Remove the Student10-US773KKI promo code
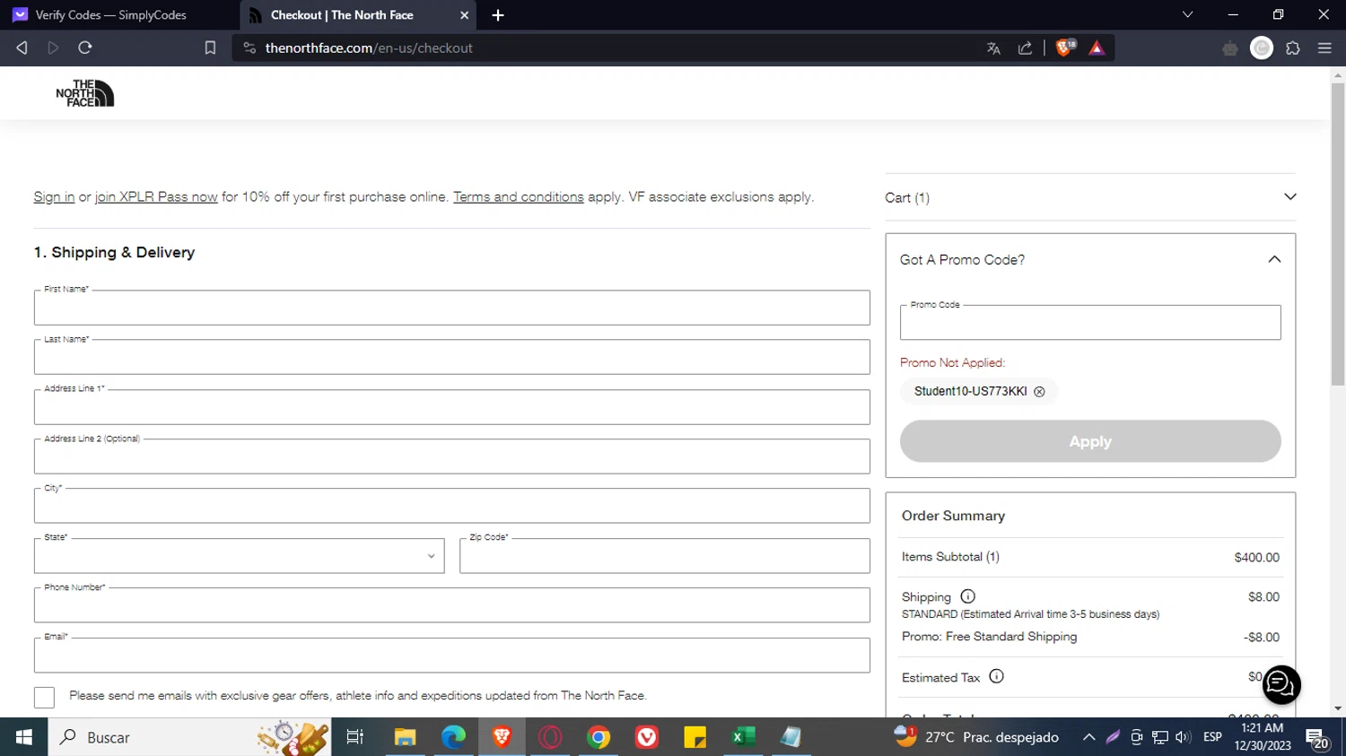 click(1039, 392)
